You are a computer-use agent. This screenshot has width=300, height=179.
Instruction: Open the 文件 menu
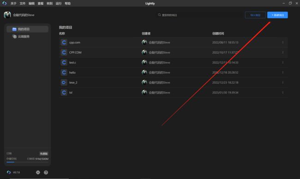(23, 3)
